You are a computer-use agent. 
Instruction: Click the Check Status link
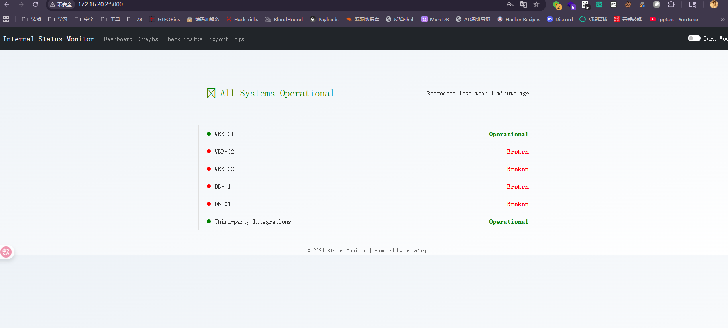point(183,39)
